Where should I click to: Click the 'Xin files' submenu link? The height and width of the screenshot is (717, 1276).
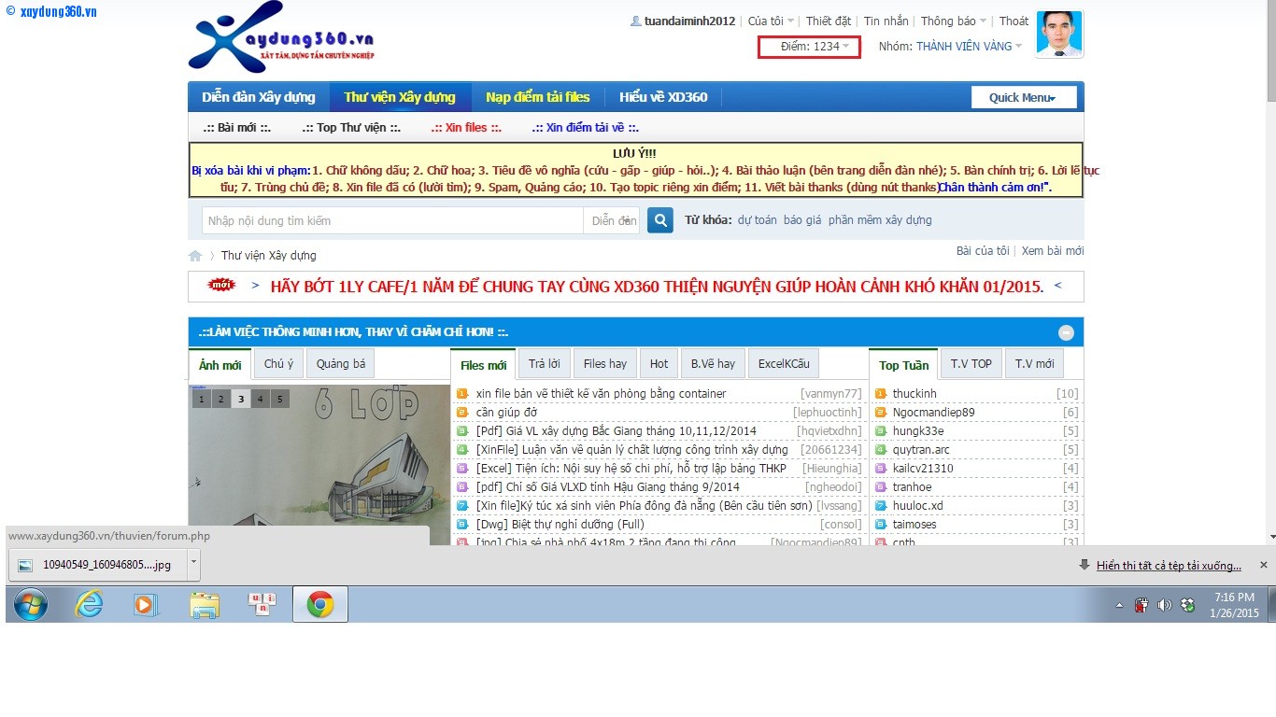(x=466, y=128)
